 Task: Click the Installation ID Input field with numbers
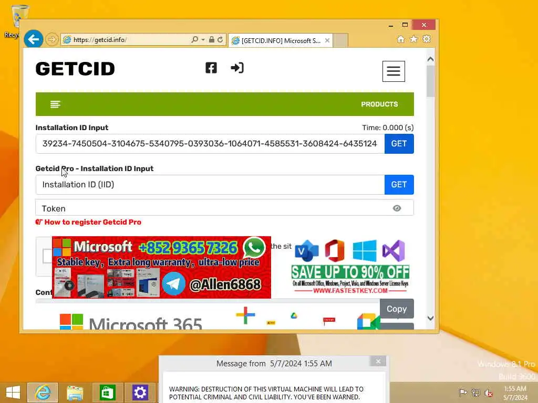click(210, 144)
